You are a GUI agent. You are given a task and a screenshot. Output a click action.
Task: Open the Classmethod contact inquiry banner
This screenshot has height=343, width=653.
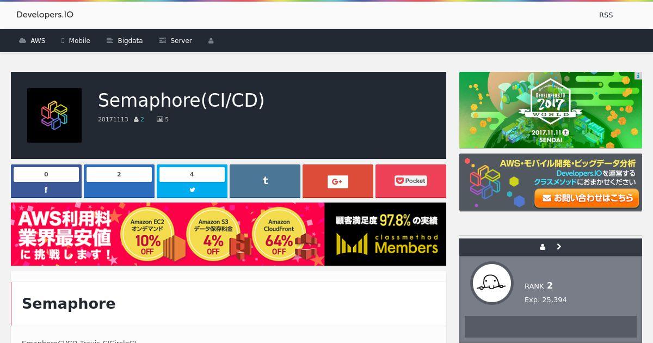click(551, 182)
